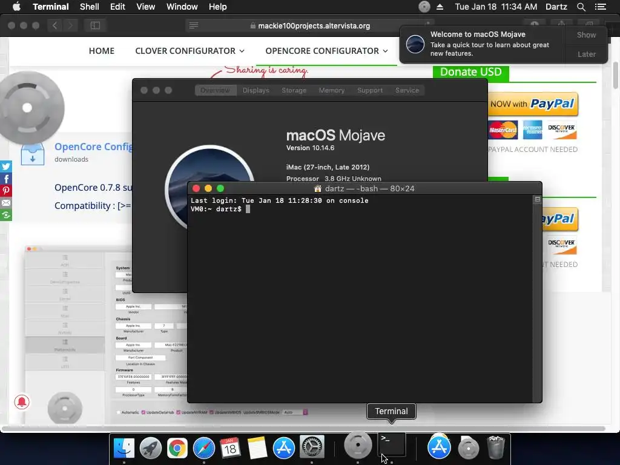The image size is (620, 465).
Task: Open the View menu
Action: coord(145,7)
